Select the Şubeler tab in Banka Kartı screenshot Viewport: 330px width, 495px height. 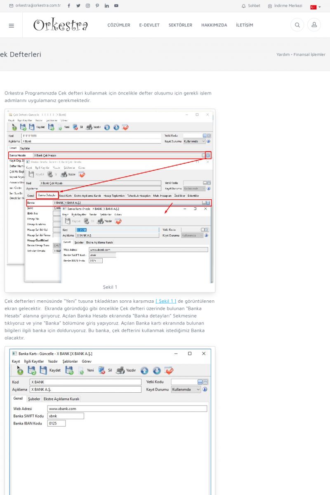coord(34,399)
